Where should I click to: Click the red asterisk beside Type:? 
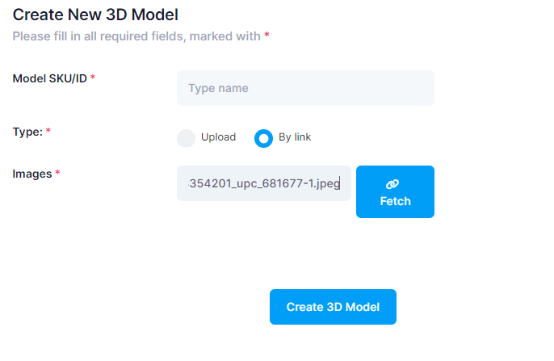(x=48, y=131)
